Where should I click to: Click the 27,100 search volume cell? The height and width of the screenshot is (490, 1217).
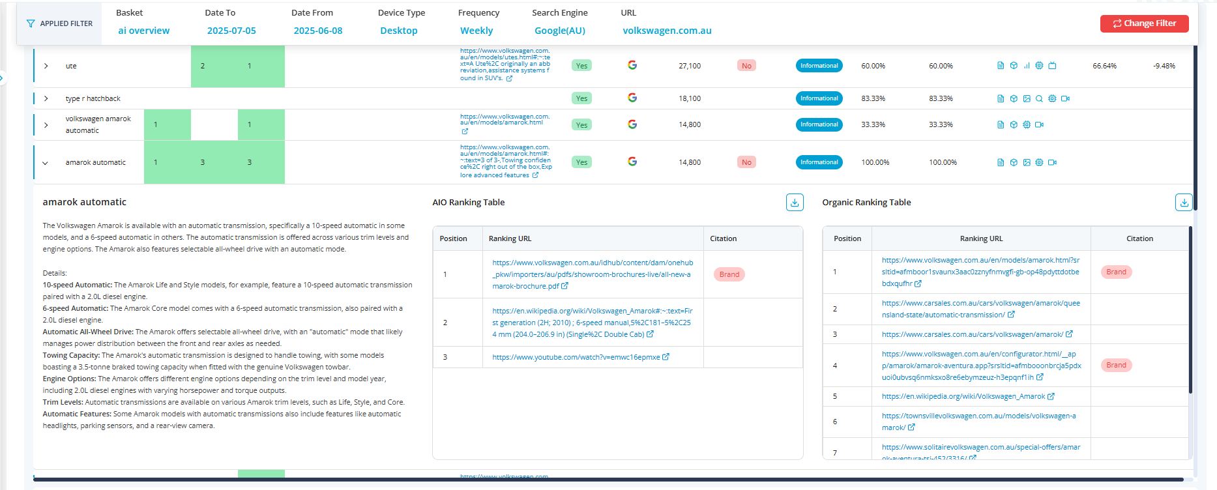690,66
